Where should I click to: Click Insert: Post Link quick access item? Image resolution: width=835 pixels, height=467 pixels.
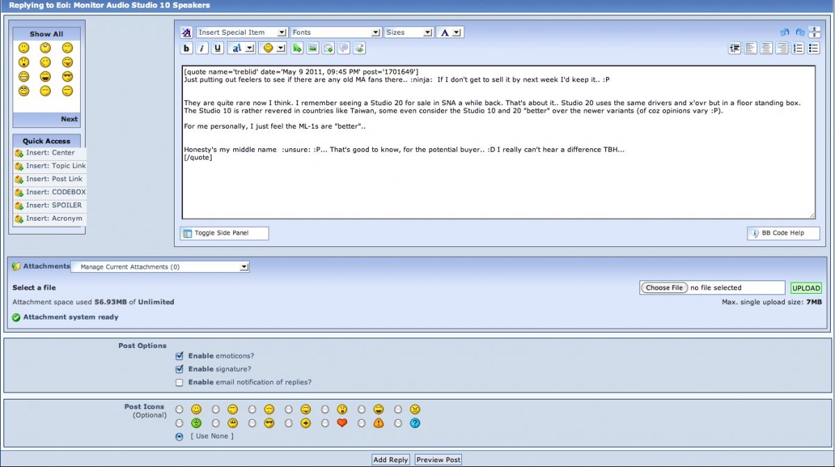(x=49, y=179)
